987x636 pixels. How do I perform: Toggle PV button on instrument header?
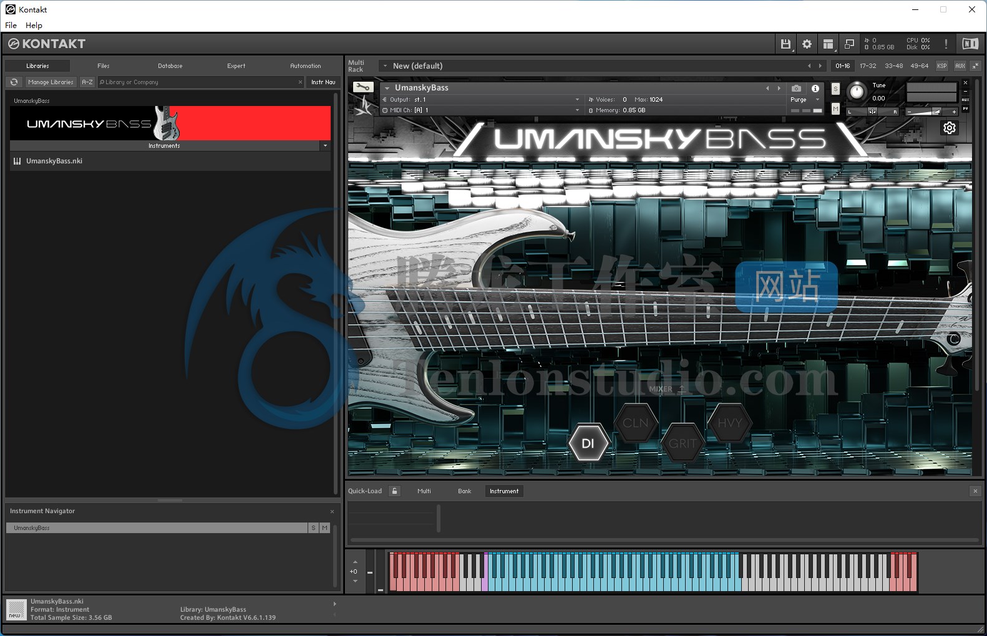point(965,108)
